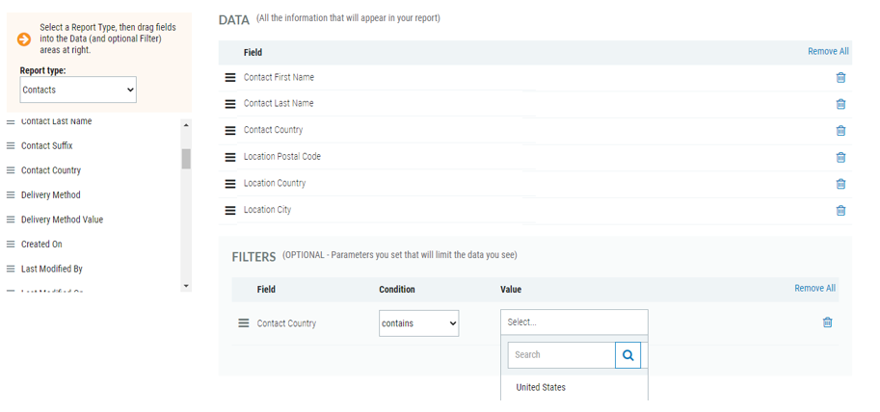Open the Report type dropdown
This screenshot has height=412, width=880.
(78, 90)
